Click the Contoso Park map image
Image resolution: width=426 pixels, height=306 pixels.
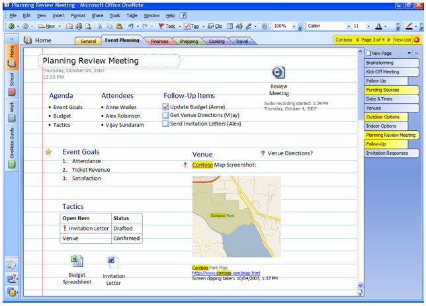236,216
